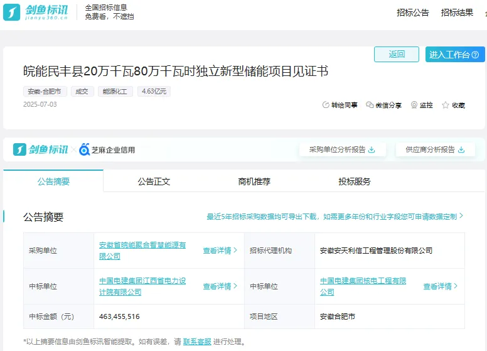Open the 商机推荐 tab
This screenshot has height=351, width=487.
point(254,181)
